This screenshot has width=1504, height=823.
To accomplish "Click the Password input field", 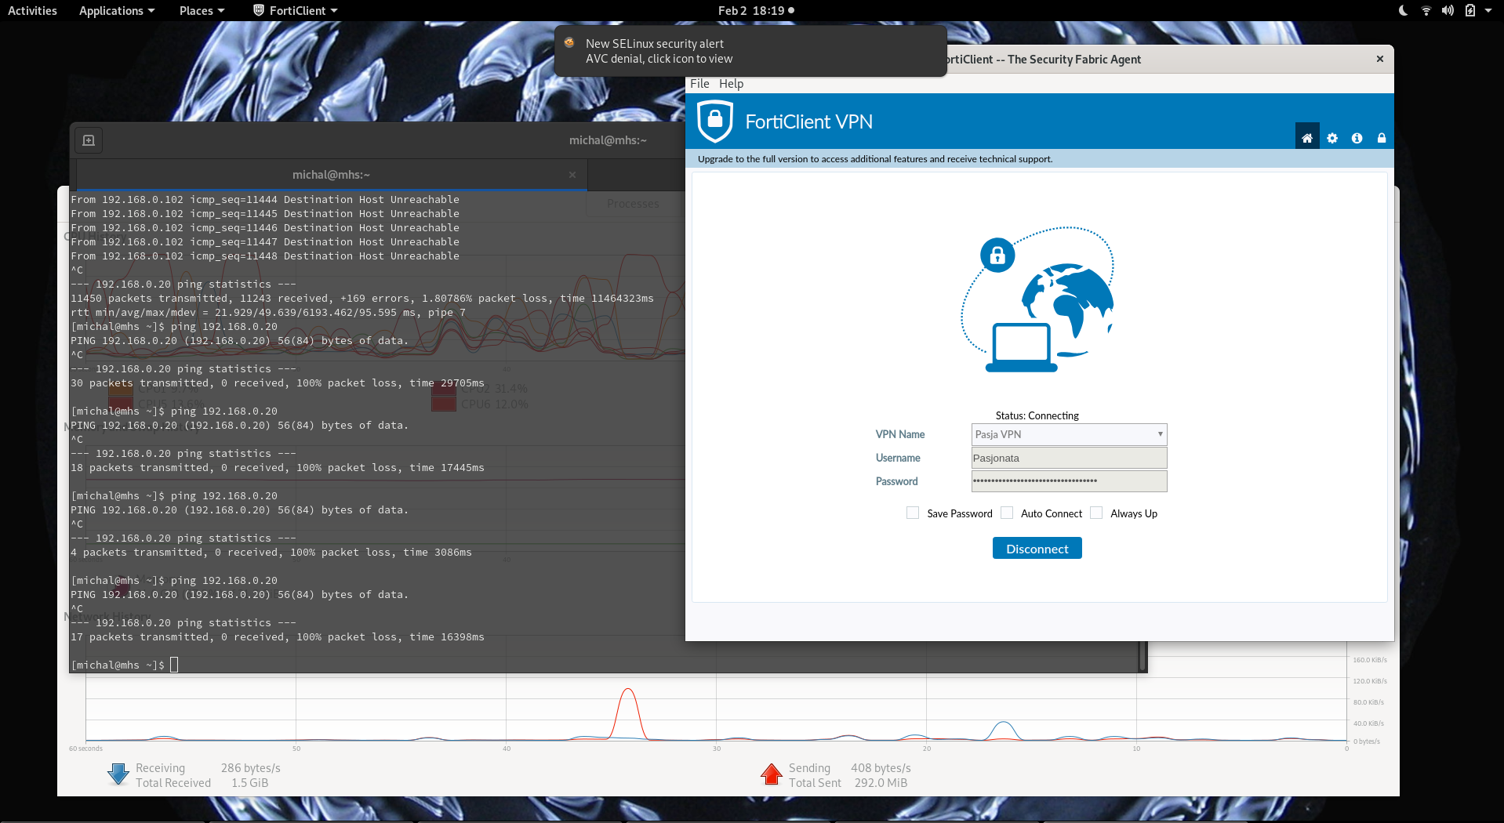I will (1069, 481).
